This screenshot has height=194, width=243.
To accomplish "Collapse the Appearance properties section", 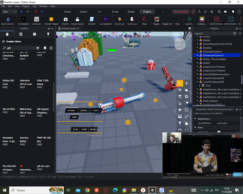I will (x=195, y=119).
